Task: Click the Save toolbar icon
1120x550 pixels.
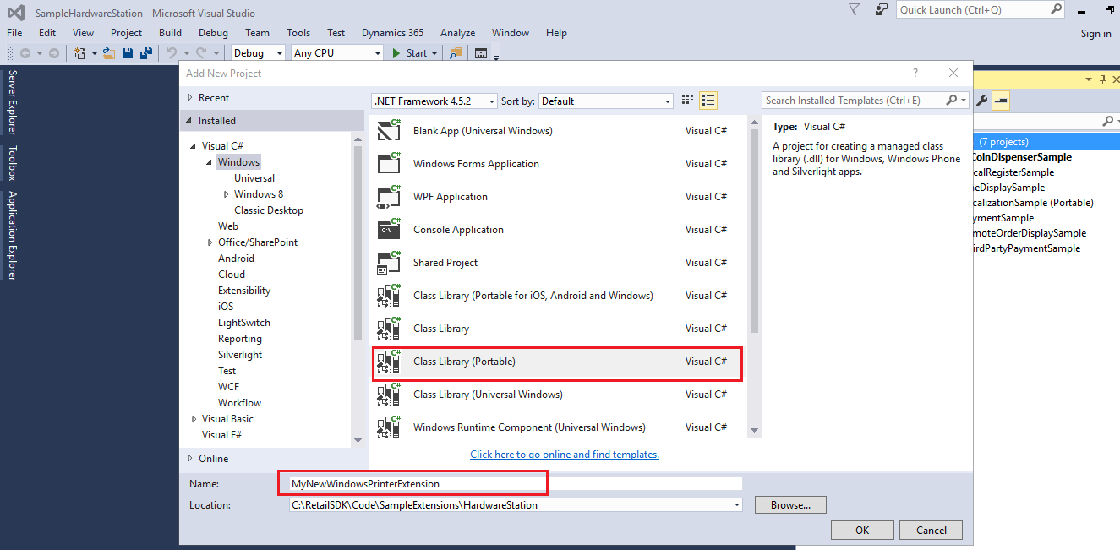Action: pos(128,52)
